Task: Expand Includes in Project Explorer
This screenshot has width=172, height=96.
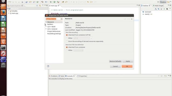Action: click(9, 11)
